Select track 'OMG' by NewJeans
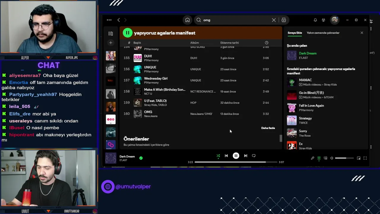This screenshot has width=380, height=214. (201, 114)
